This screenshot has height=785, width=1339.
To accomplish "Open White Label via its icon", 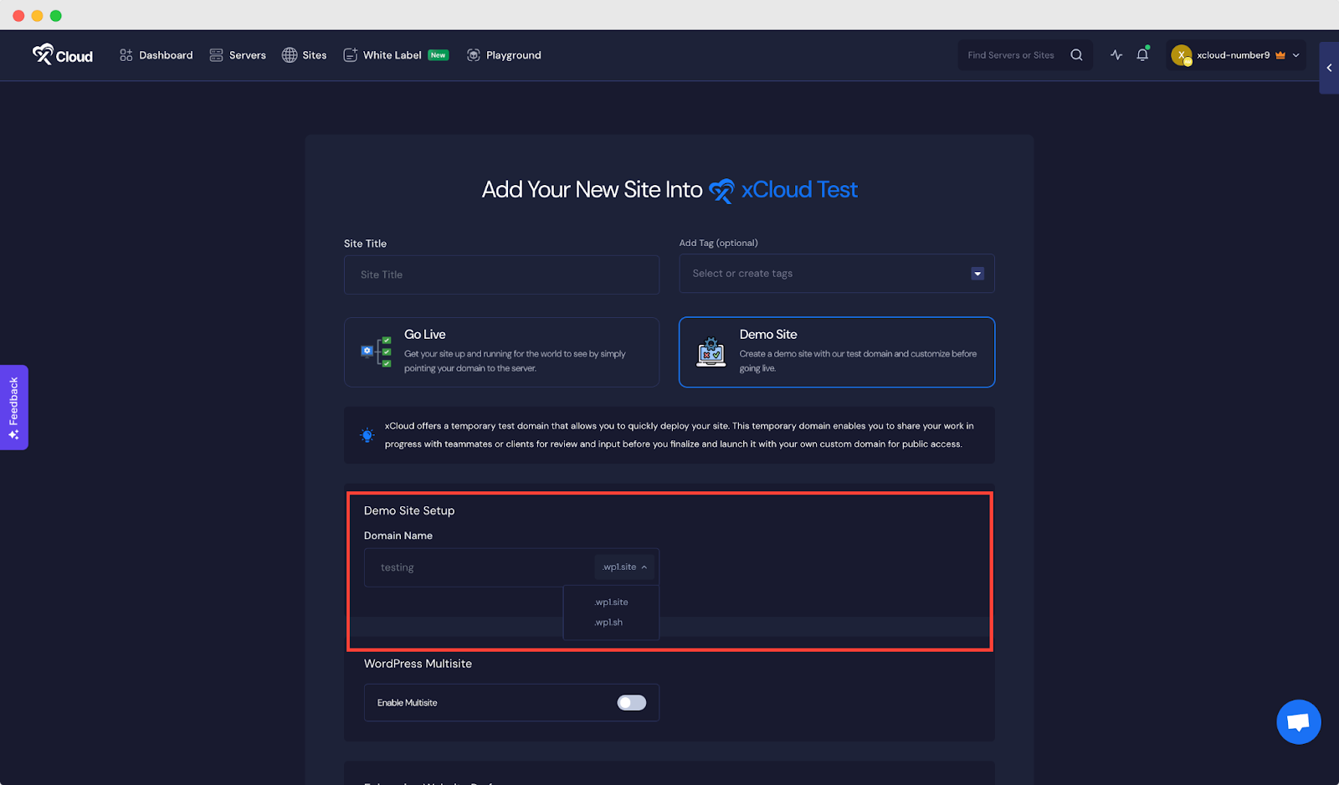I will pyautogui.click(x=351, y=54).
